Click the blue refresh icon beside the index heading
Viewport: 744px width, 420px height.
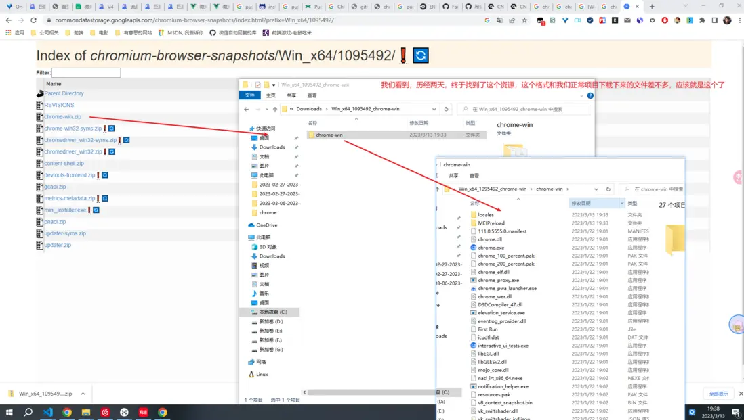point(420,55)
